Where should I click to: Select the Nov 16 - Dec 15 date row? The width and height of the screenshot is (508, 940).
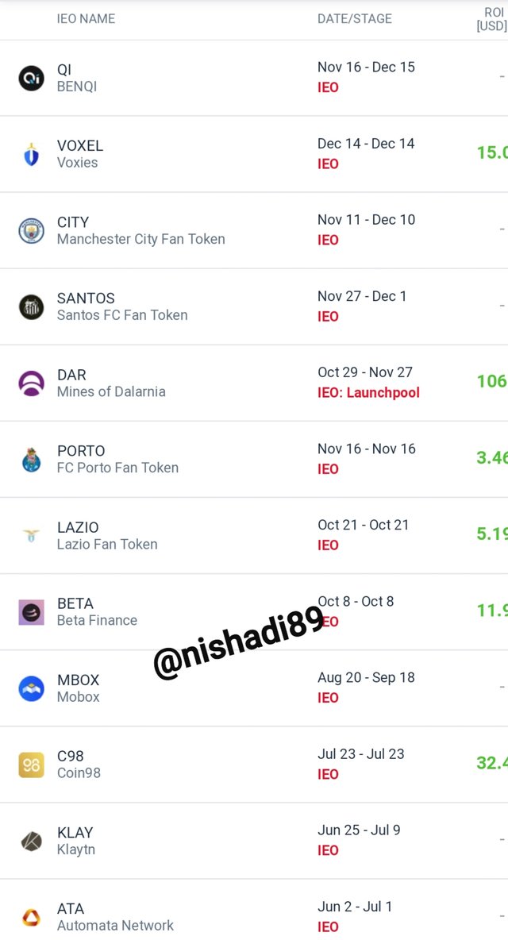[366, 67]
